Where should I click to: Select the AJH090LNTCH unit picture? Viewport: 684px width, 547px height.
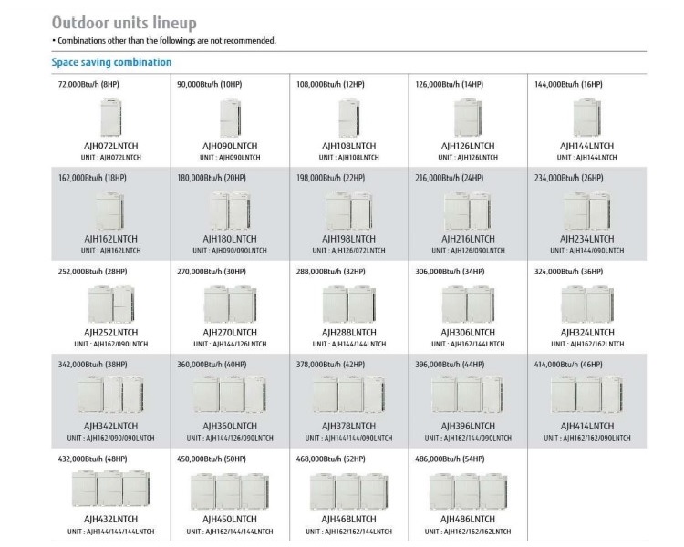230,117
